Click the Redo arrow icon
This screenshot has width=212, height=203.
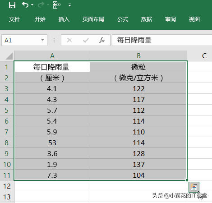tap(41, 5)
